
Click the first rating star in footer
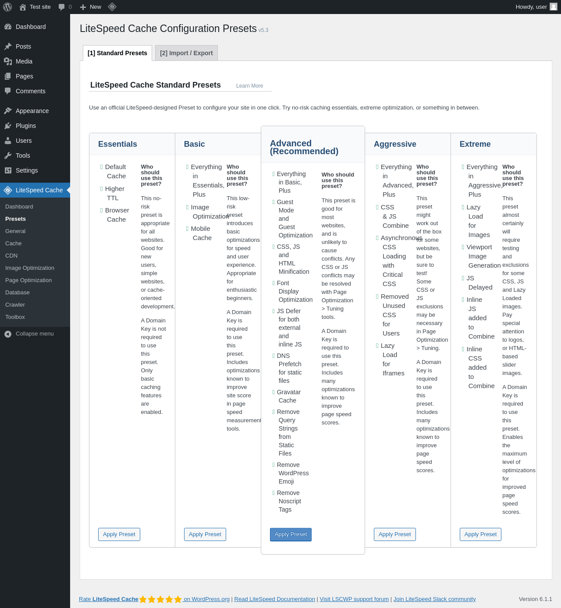tap(143, 599)
